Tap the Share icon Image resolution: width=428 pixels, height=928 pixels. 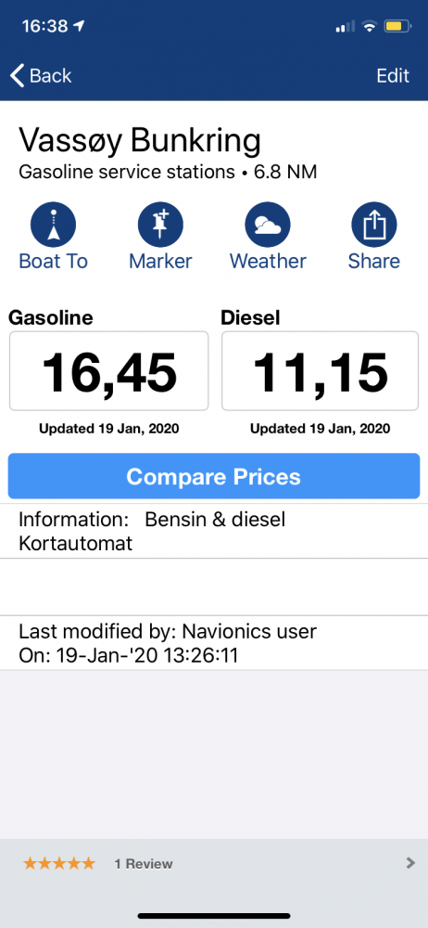373,225
